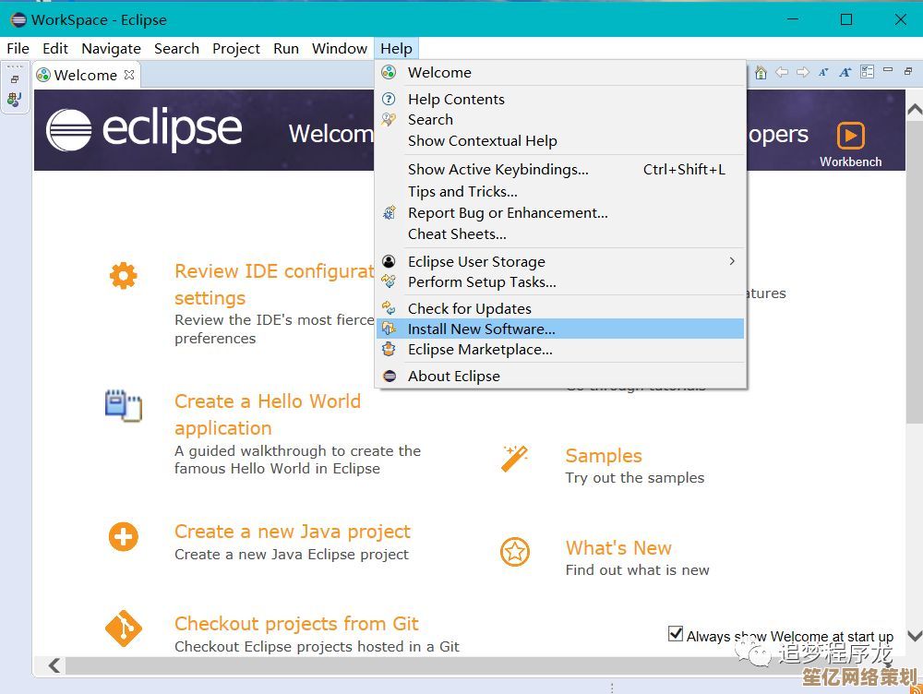
Task: Click the gear icon for IDE configuration
Action: click(123, 275)
